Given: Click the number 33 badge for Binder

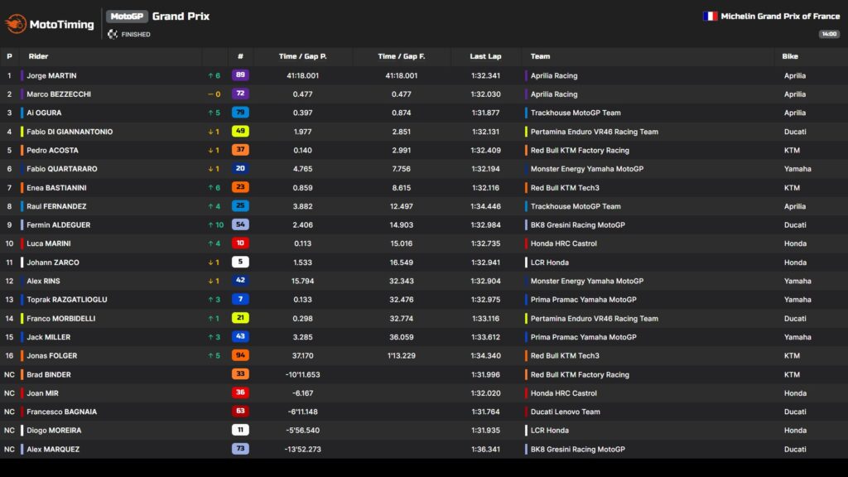Looking at the screenshot, I should (x=240, y=373).
